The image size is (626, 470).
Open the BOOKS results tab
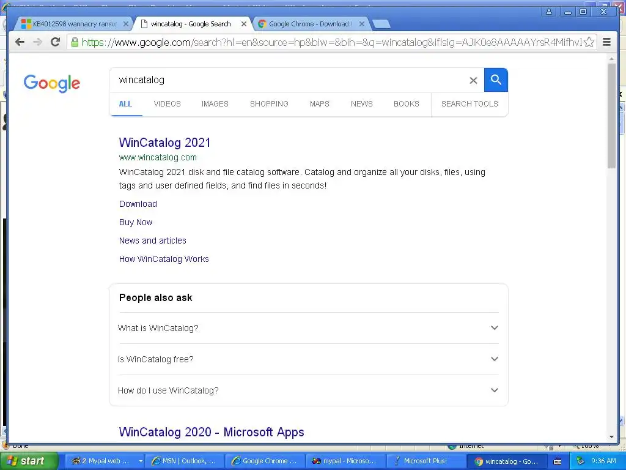click(407, 104)
